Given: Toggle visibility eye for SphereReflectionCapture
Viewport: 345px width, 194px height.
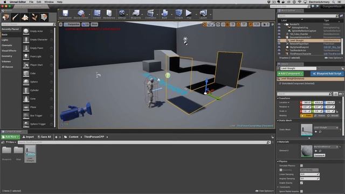Looking at the screenshot, I should pyautogui.click(x=279, y=31).
